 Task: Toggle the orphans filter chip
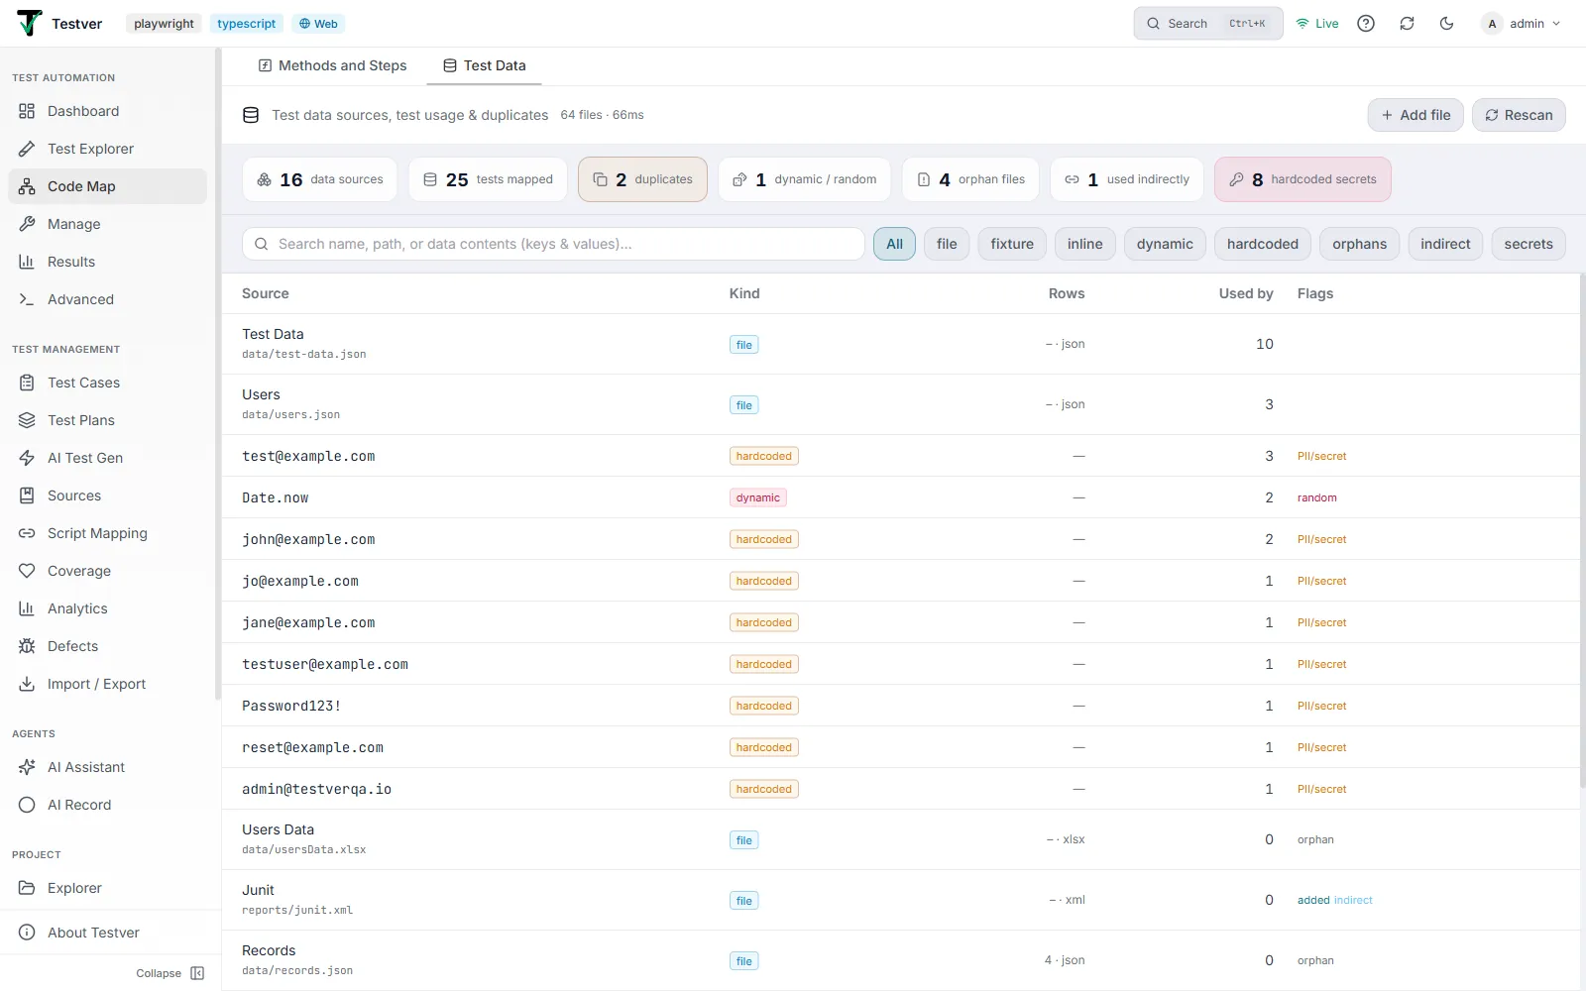click(1359, 244)
